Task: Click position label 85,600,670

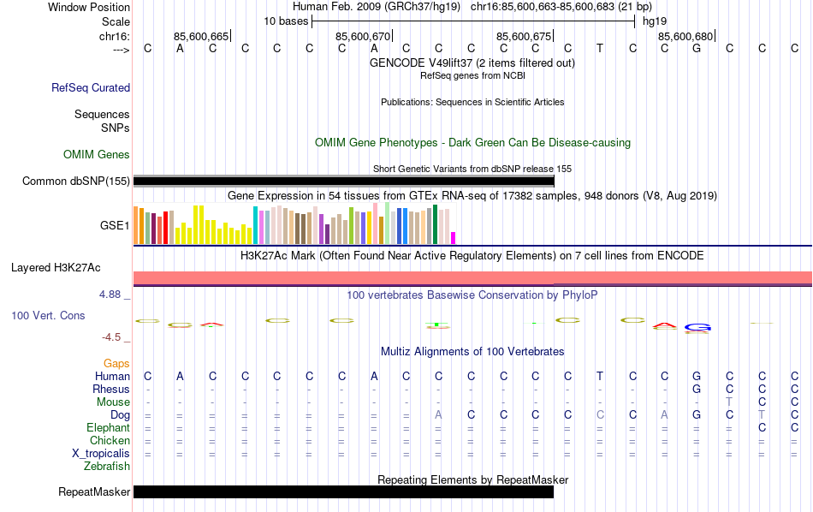Action: coord(363,36)
